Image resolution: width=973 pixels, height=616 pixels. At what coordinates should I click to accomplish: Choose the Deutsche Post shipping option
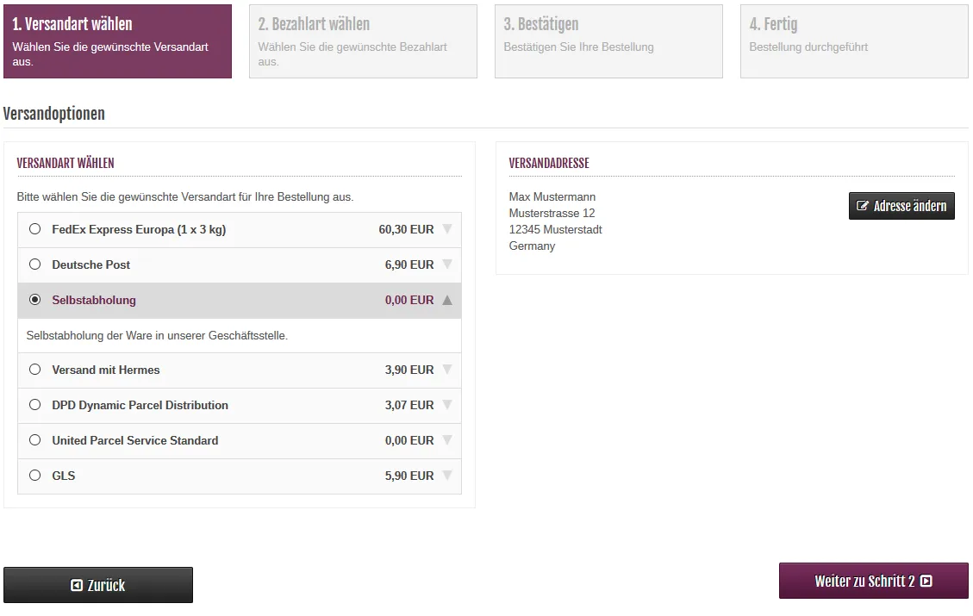[x=34, y=264]
